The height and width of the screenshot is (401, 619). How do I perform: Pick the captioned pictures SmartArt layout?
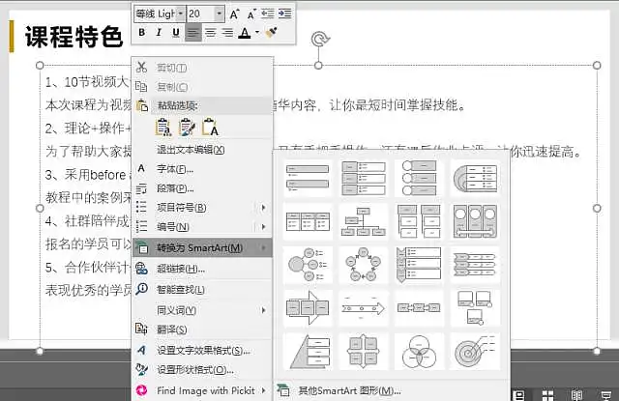coord(475,307)
